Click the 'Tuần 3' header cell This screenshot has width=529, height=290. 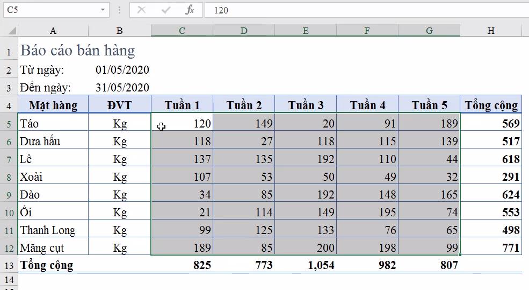tap(306, 105)
